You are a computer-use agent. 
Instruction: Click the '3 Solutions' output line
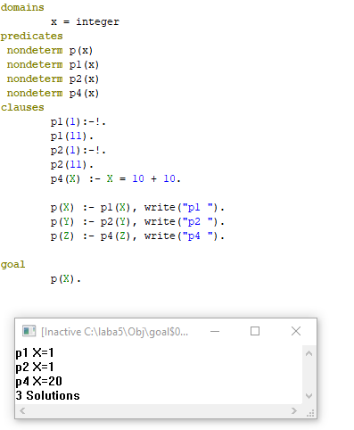(48, 395)
